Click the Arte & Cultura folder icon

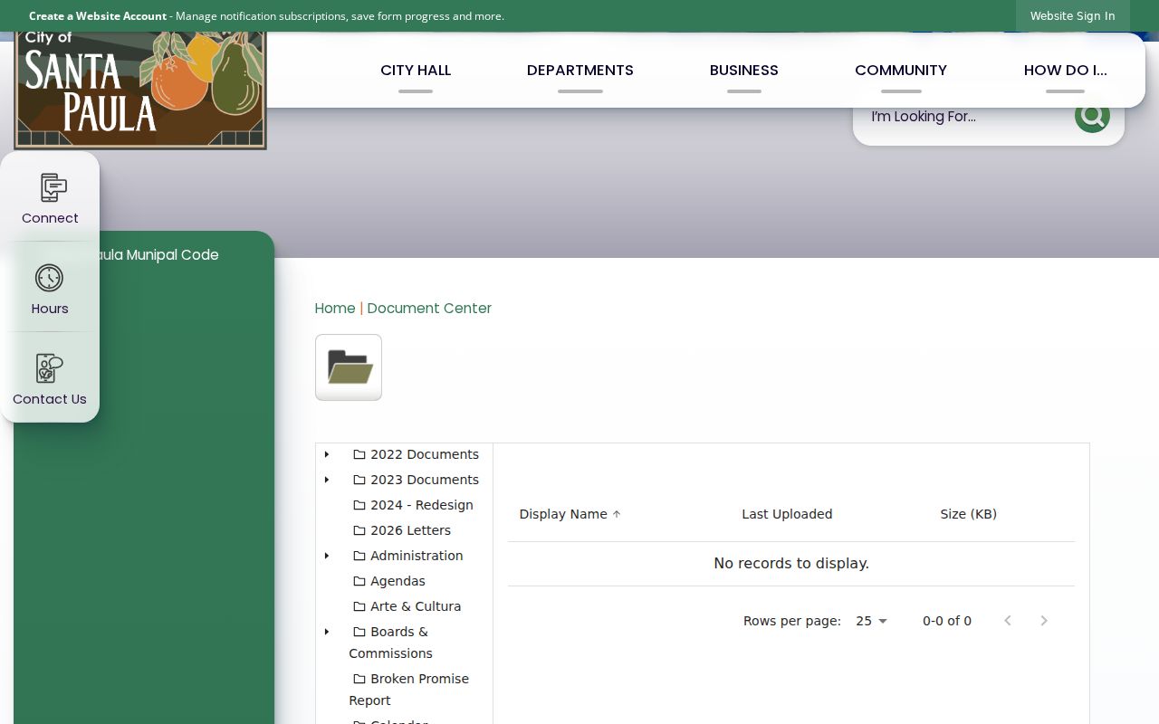point(359,606)
